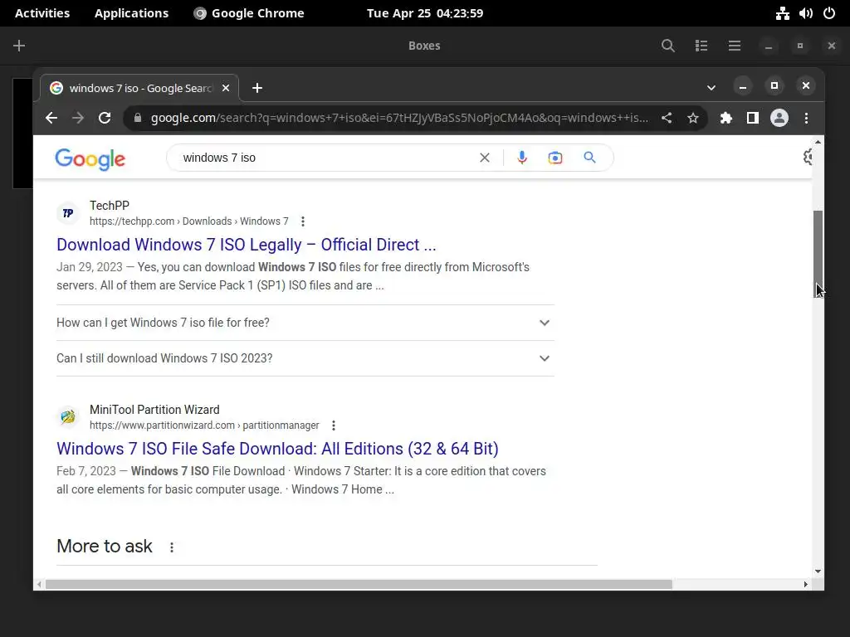
Task: Click horizontal scrollbar right arrow
Action: [x=805, y=585]
